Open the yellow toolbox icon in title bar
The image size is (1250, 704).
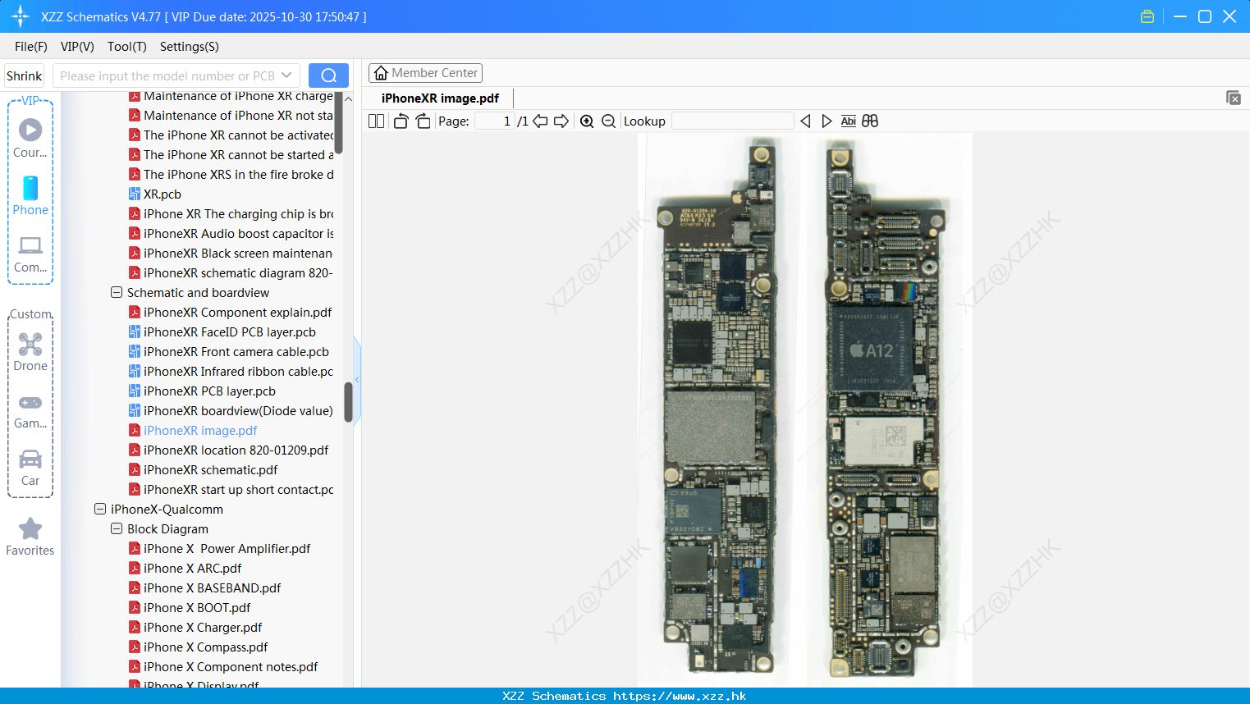pos(1147,16)
